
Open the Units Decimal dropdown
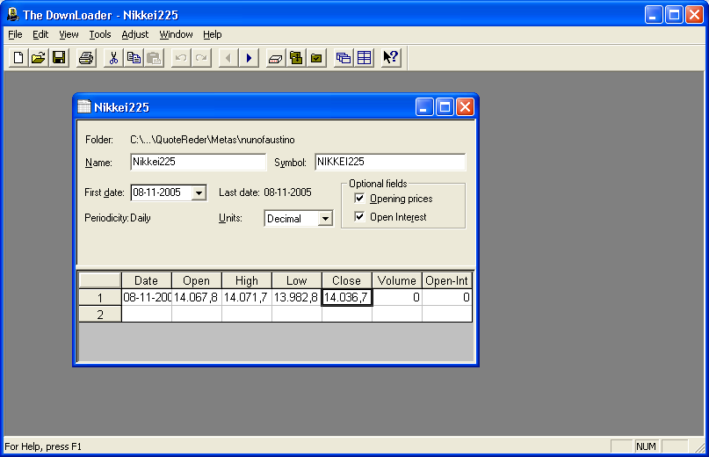point(325,219)
